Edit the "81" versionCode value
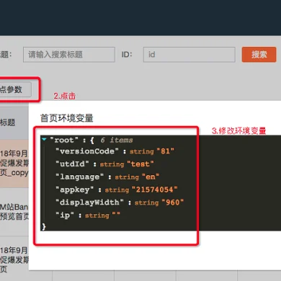281x281 pixels. 165,151
